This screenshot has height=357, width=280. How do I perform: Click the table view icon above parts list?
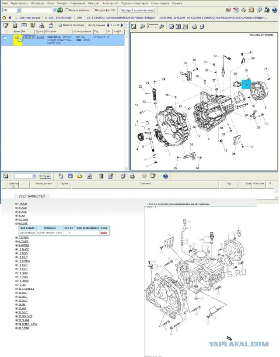pyautogui.click(x=24, y=25)
